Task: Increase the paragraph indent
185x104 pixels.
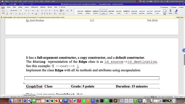Action: click(x=57, y=11)
